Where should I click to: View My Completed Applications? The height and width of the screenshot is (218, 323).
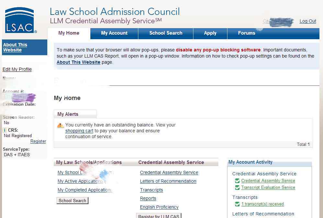pyautogui.click(x=85, y=190)
